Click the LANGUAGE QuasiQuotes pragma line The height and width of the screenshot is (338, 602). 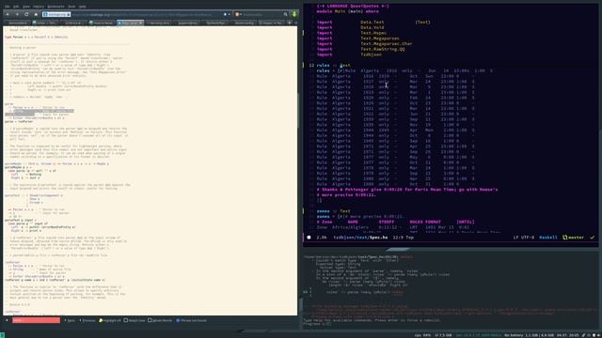coord(353,7)
